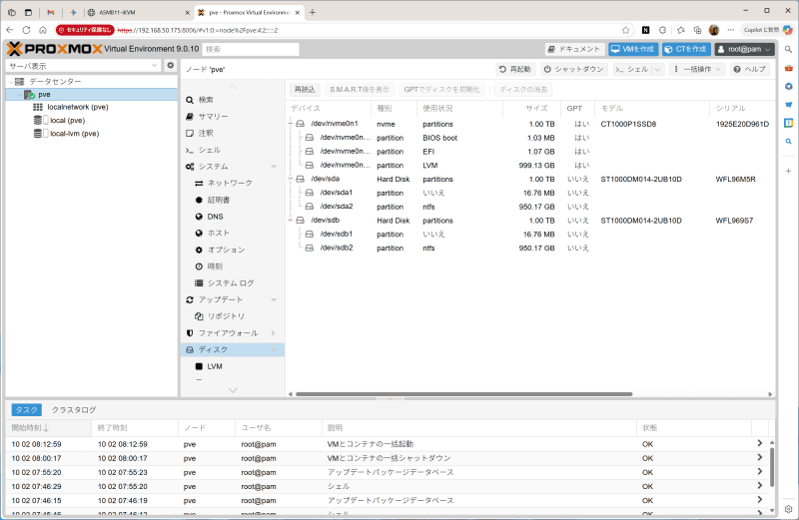Image resolution: width=799 pixels, height=520 pixels.
Task: Switch to the クラスタログ tab
Action: click(x=74, y=410)
